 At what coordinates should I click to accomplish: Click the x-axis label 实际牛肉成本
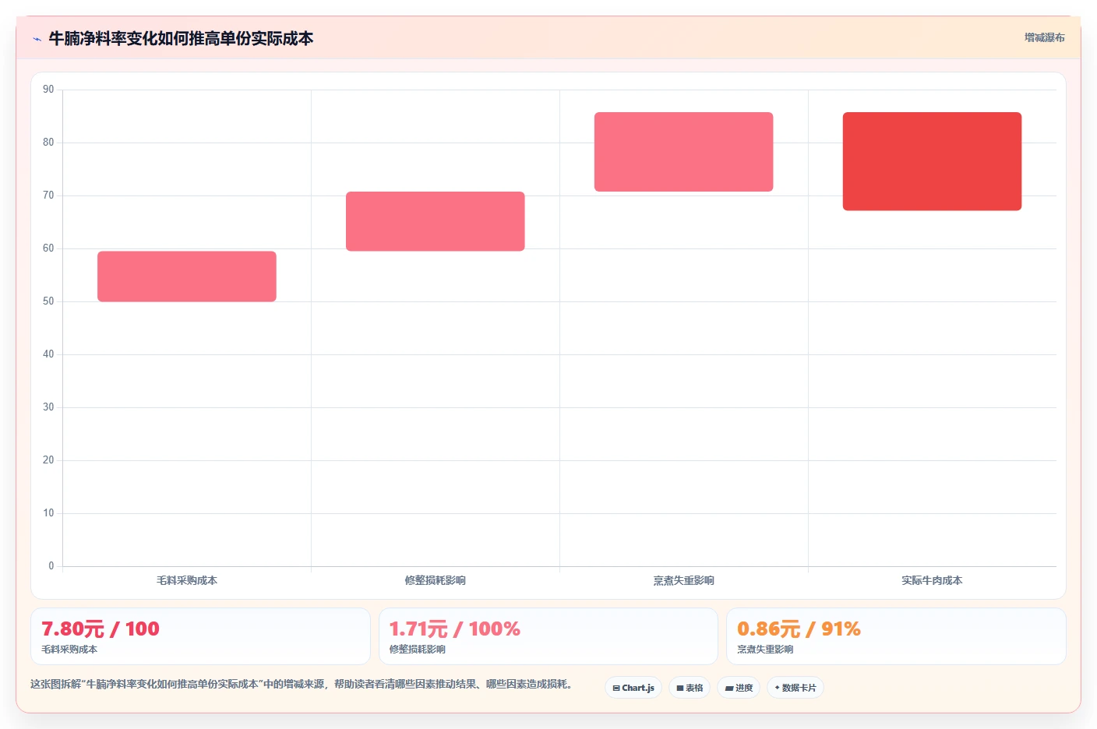click(x=932, y=580)
